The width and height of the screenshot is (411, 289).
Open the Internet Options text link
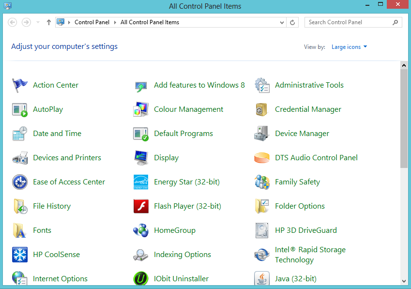coord(61,279)
